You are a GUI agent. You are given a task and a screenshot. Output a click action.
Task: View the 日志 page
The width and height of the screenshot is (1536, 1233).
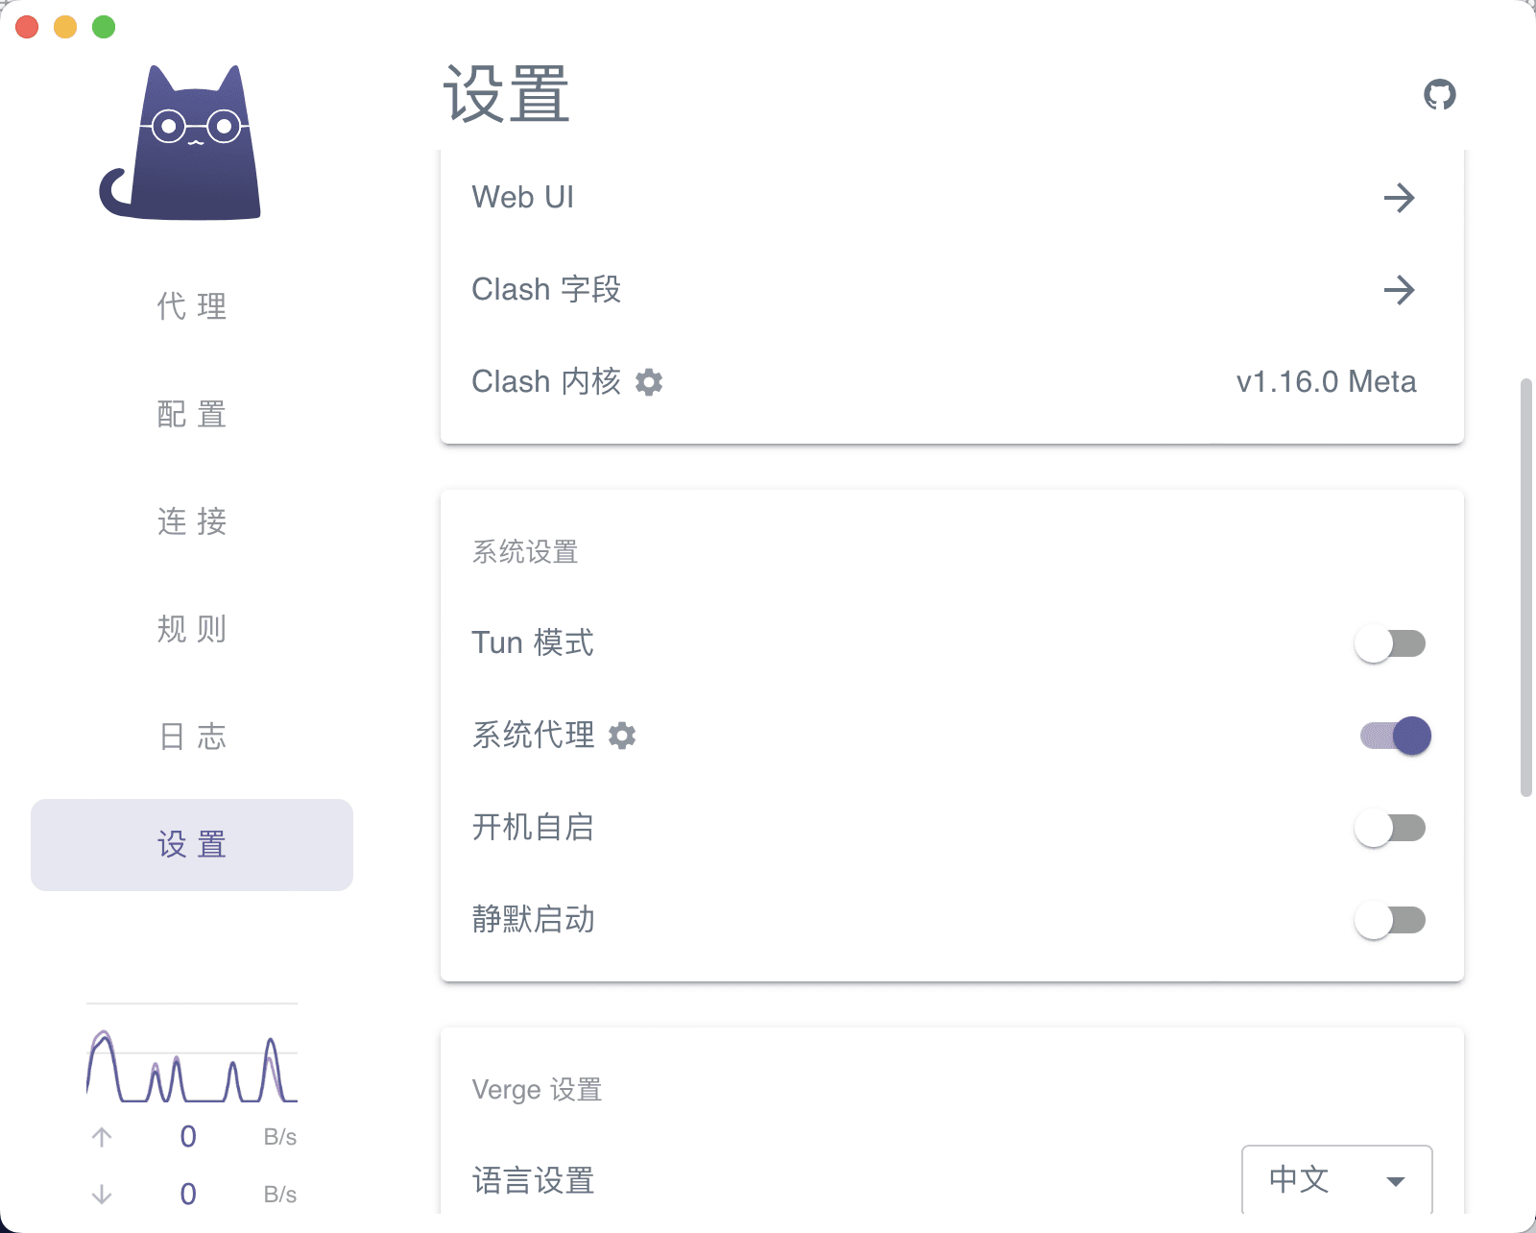click(x=192, y=737)
